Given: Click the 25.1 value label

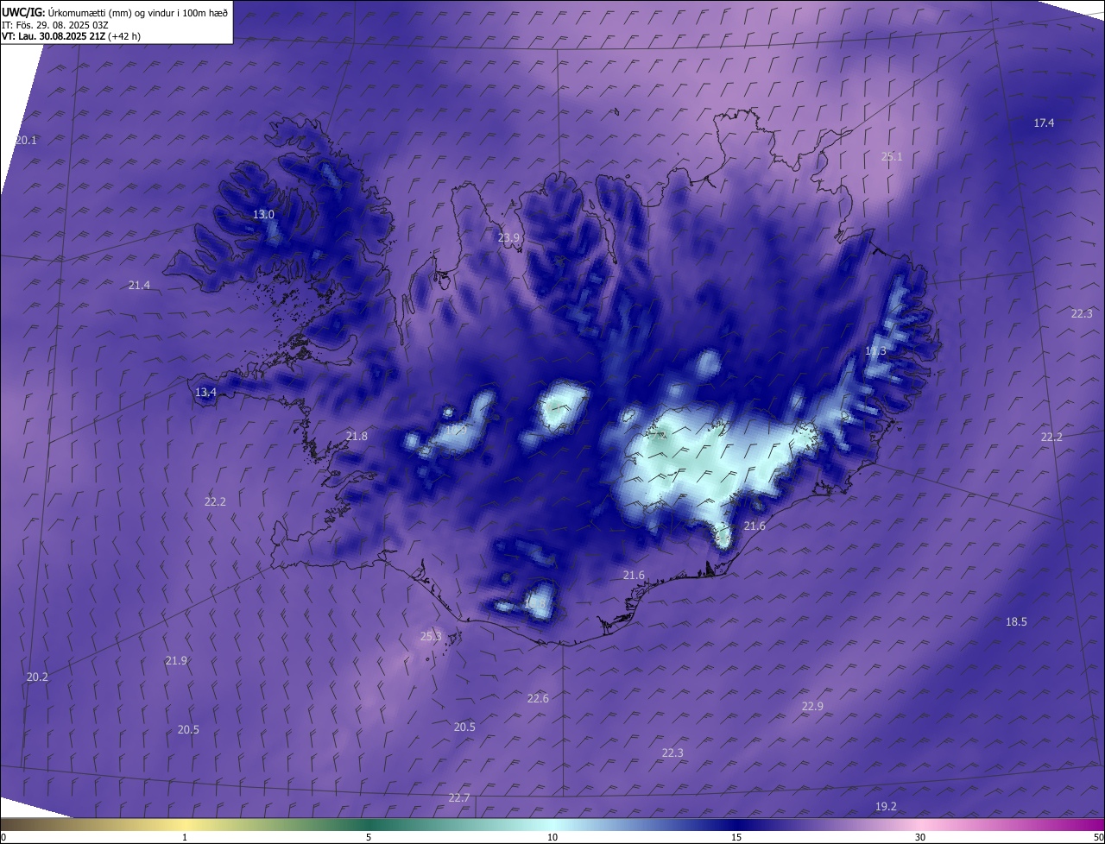Looking at the screenshot, I should (892, 156).
